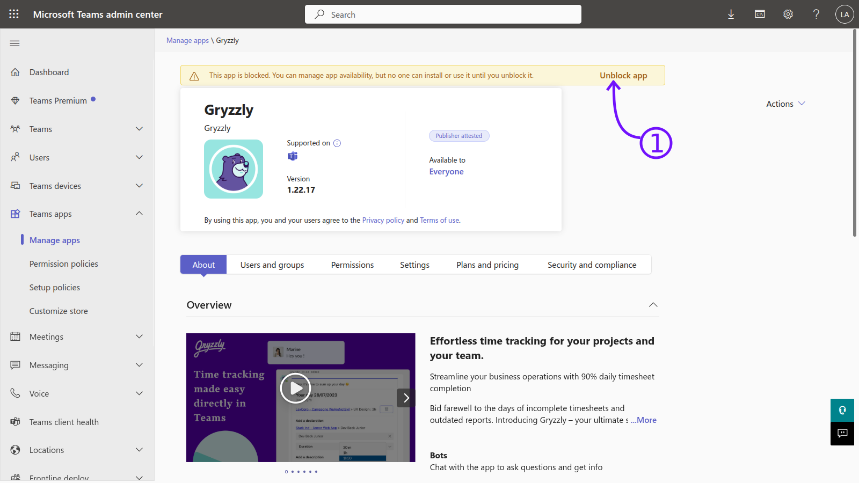Go to next carousel slide arrow
Screen dimensions: 859x483
(406, 398)
